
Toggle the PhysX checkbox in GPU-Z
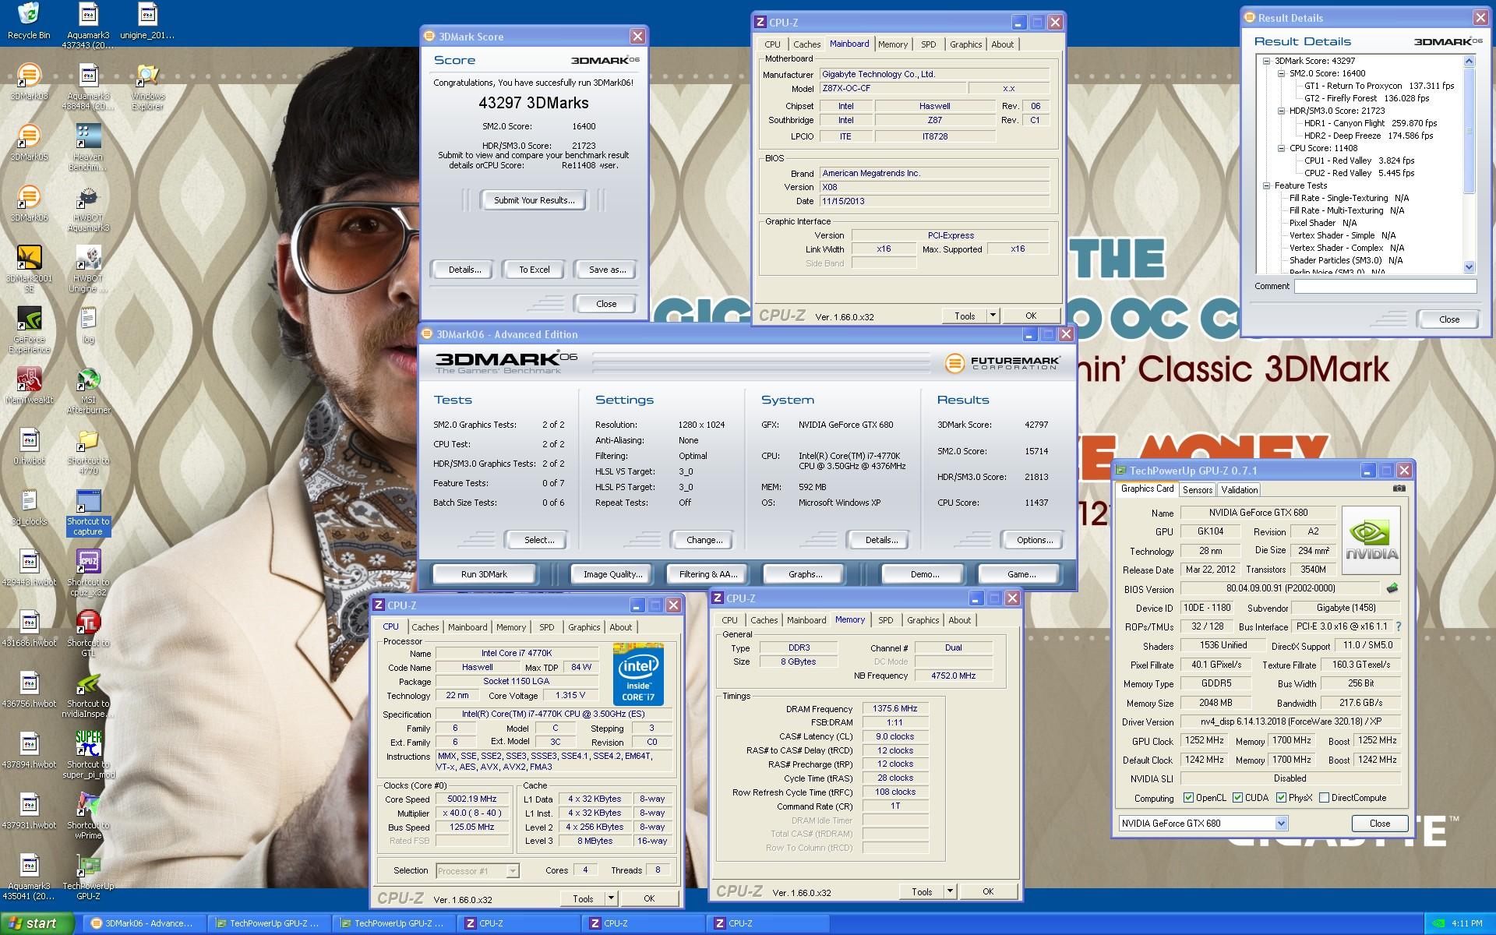(x=1281, y=797)
